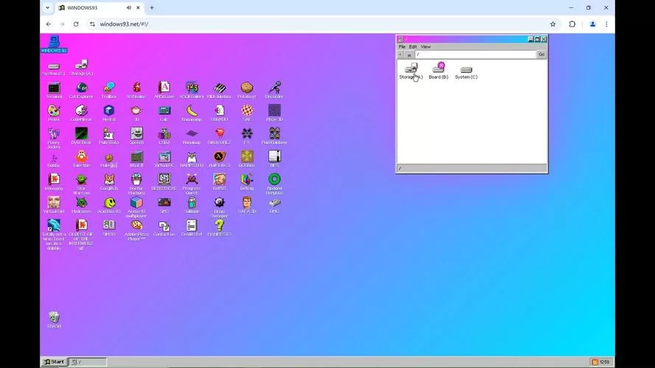Image resolution: width=655 pixels, height=368 pixels.
Task: Open OLDEST GIF OF THE INTERWEBZ file
Action: 81,235
